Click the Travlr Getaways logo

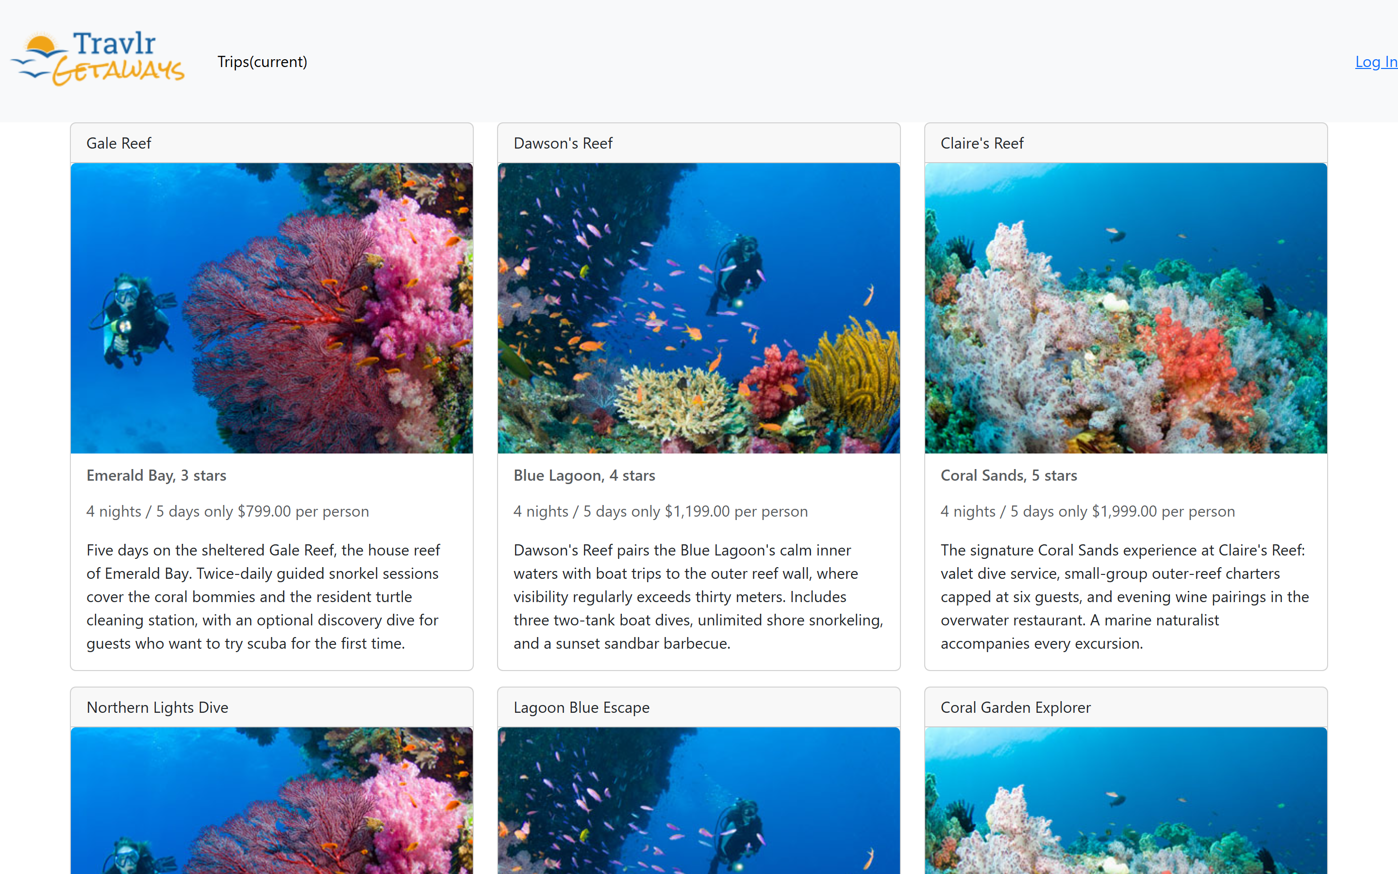pos(97,58)
